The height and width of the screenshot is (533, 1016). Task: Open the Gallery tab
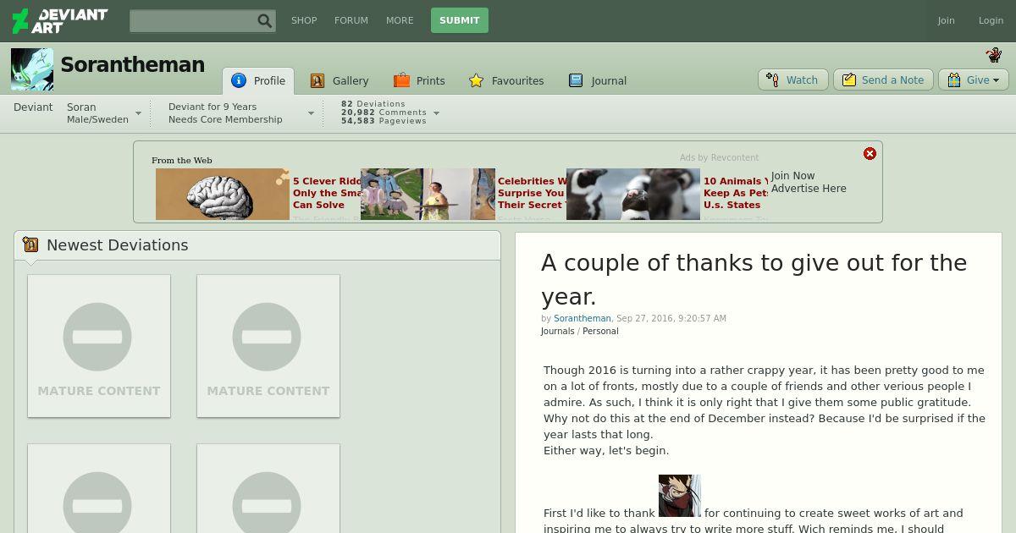340,80
